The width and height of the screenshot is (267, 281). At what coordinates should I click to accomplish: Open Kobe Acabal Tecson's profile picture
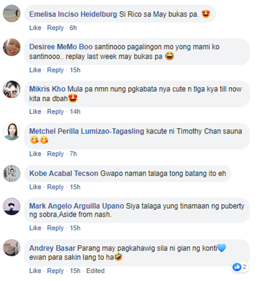pyautogui.click(x=12, y=174)
